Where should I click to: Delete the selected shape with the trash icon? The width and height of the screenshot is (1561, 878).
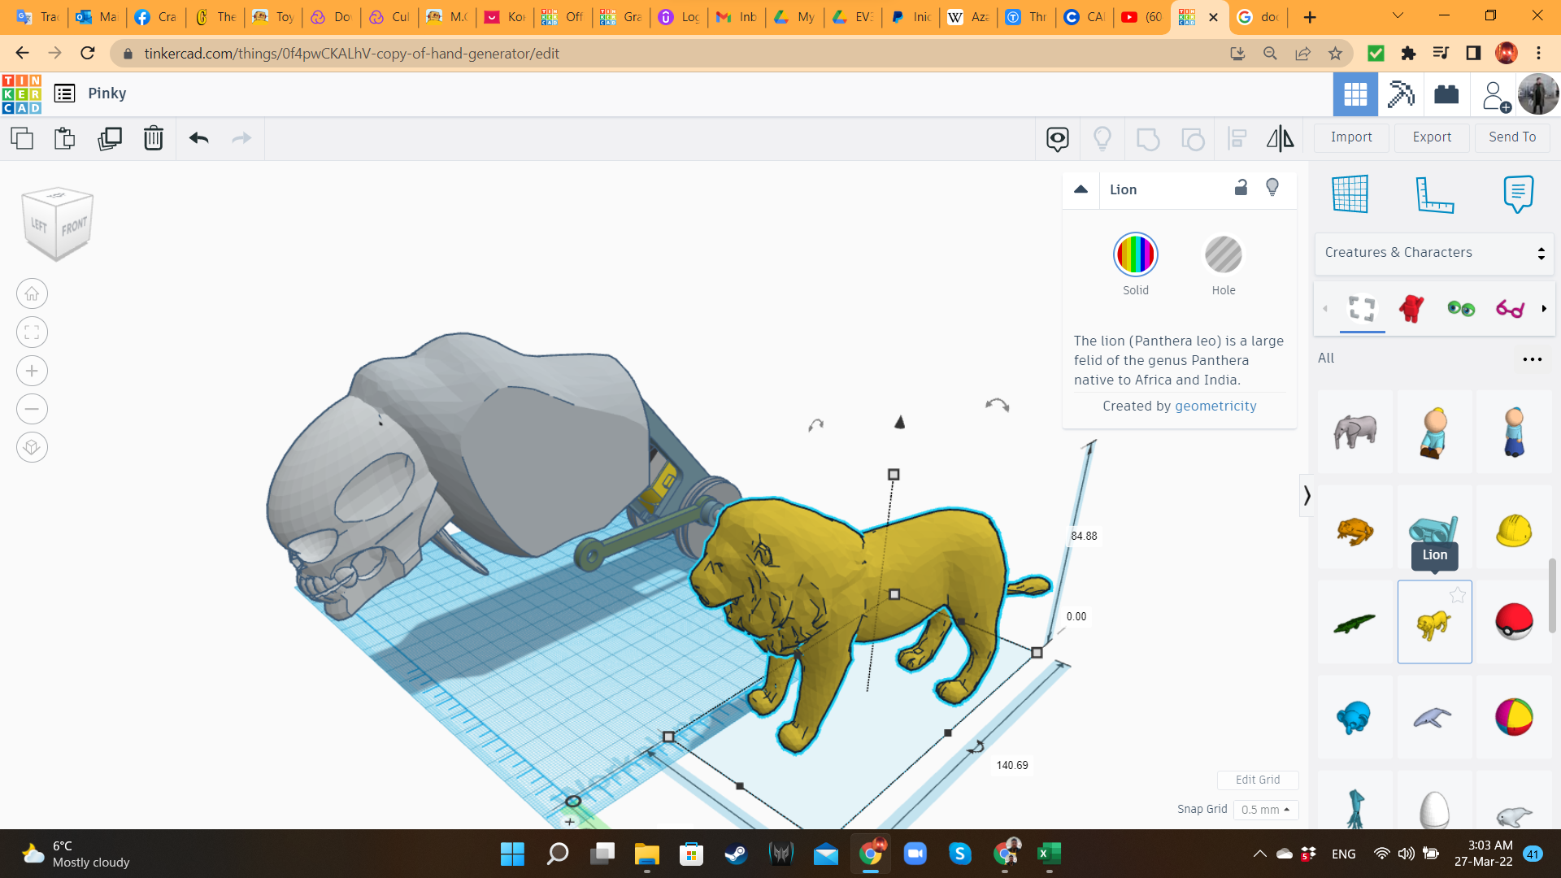click(x=153, y=138)
